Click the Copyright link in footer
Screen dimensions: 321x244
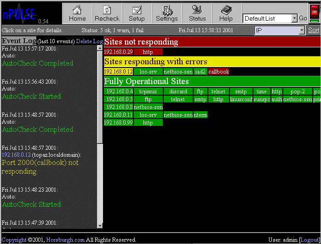click(14, 240)
